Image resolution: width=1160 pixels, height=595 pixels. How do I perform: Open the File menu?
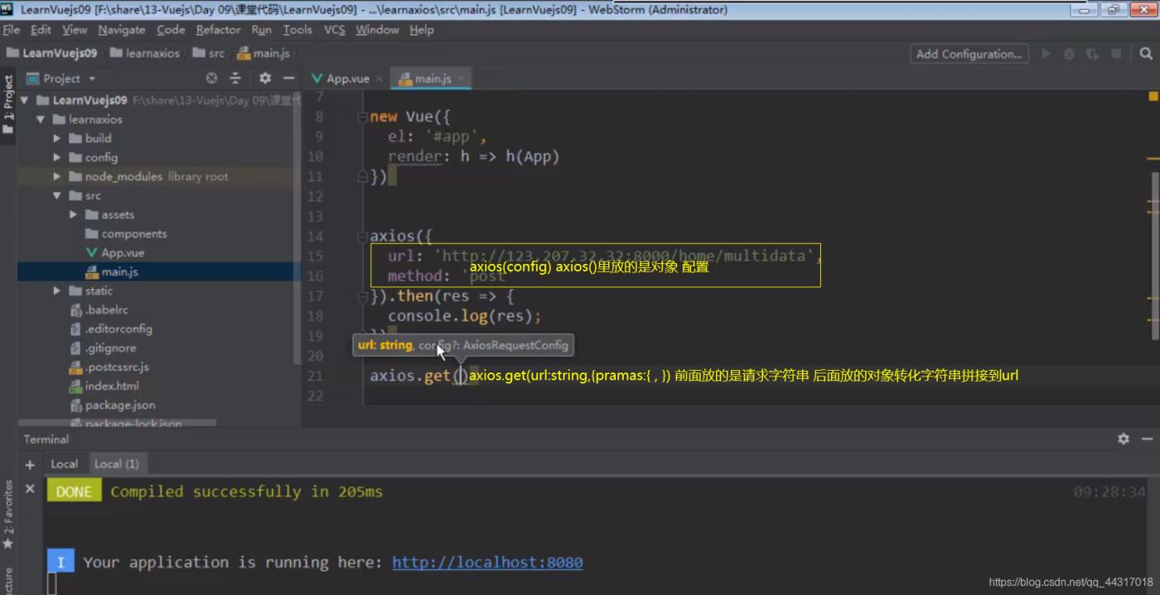11,30
